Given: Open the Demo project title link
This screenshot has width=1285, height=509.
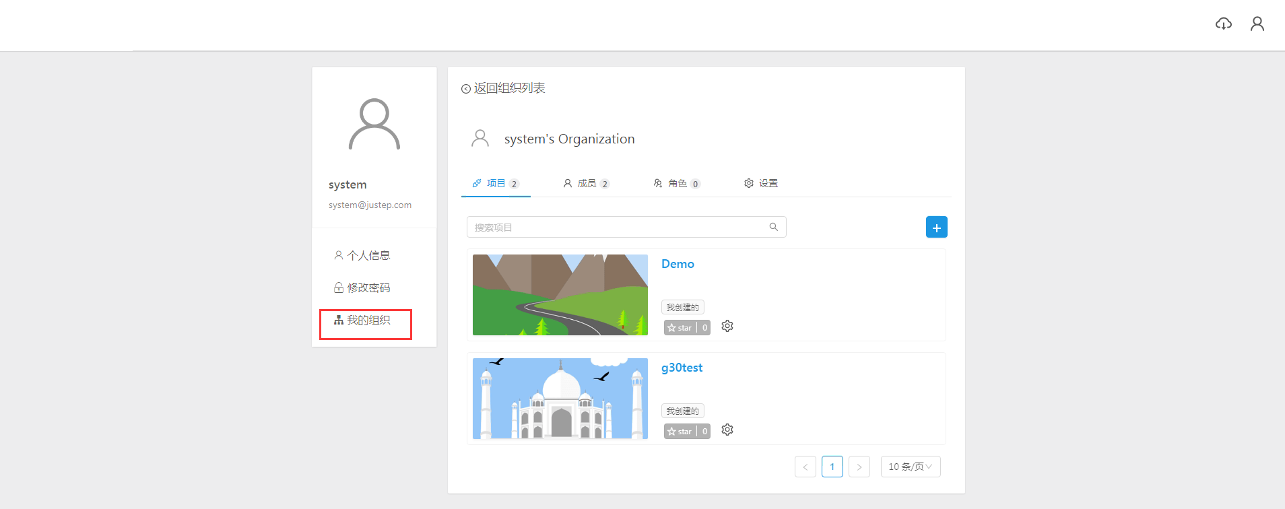Looking at the screenshot, I should (x=678, y=264).
